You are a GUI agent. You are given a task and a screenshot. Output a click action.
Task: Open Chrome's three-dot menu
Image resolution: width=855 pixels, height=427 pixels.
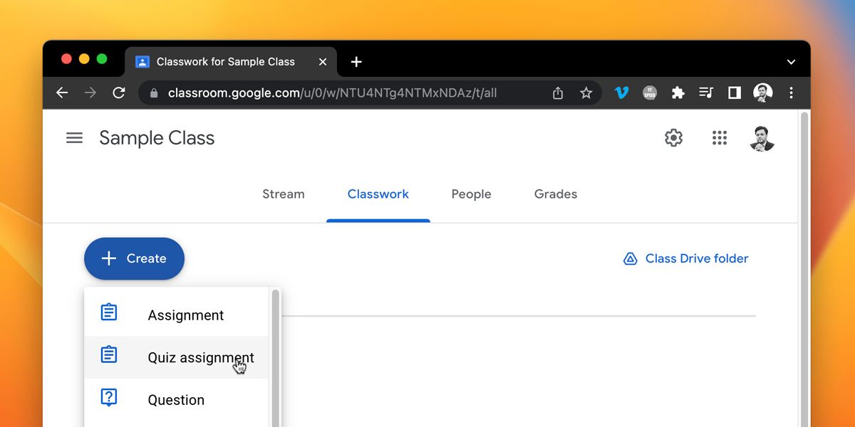tap(792, 93)
